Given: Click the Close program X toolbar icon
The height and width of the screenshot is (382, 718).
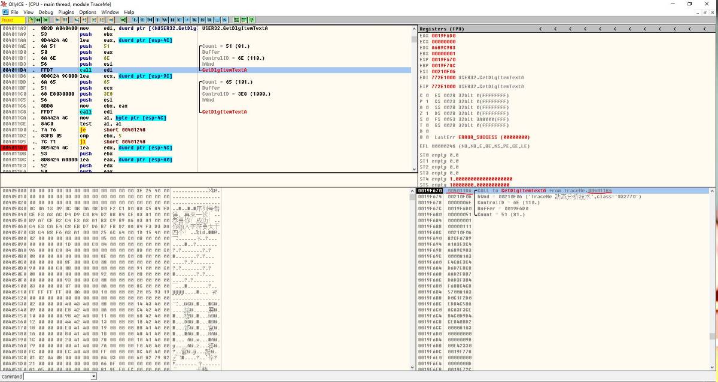Looking at the screenshot, I should click(x=46, y=20).
